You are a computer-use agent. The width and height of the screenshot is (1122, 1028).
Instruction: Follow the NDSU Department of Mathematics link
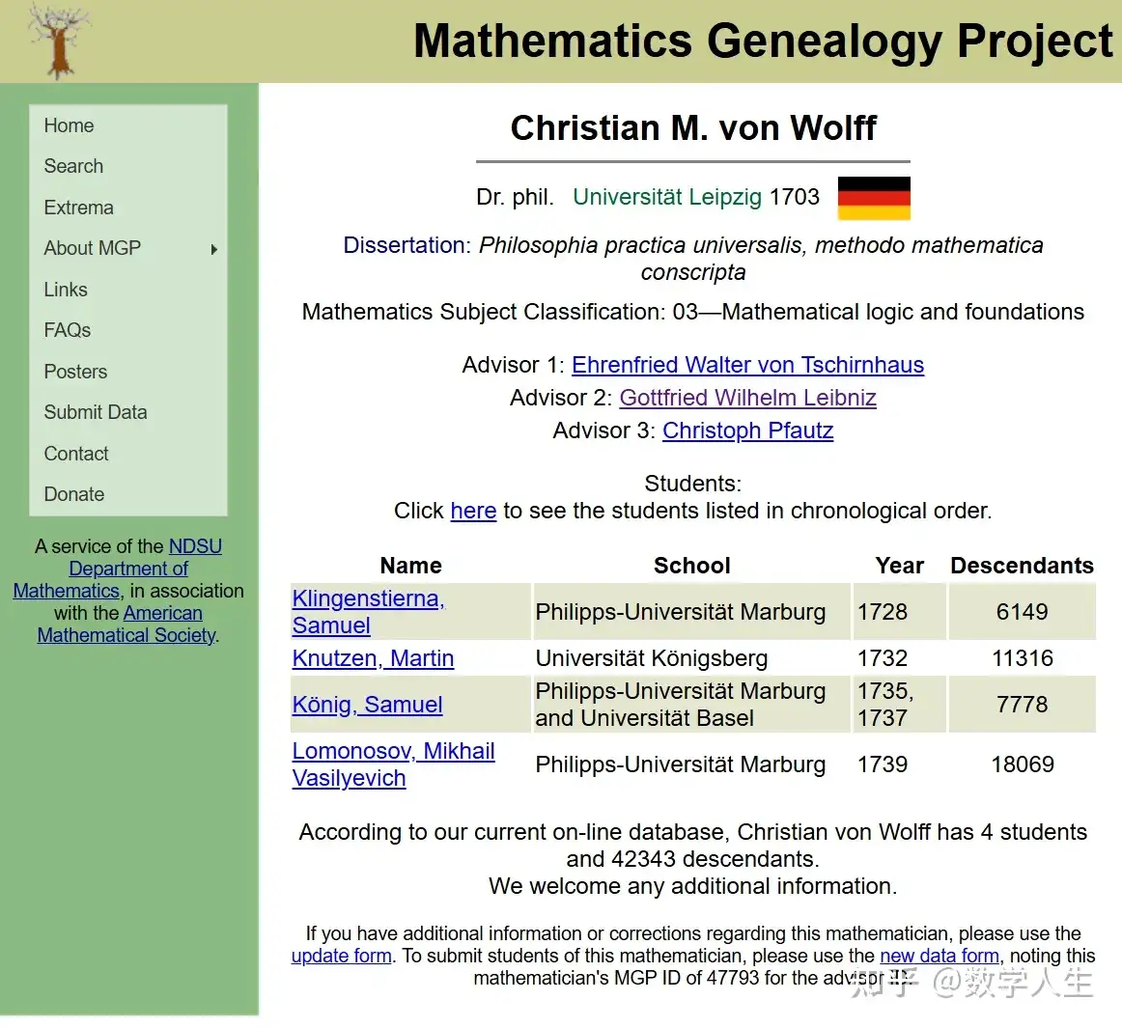pos(127,569)
